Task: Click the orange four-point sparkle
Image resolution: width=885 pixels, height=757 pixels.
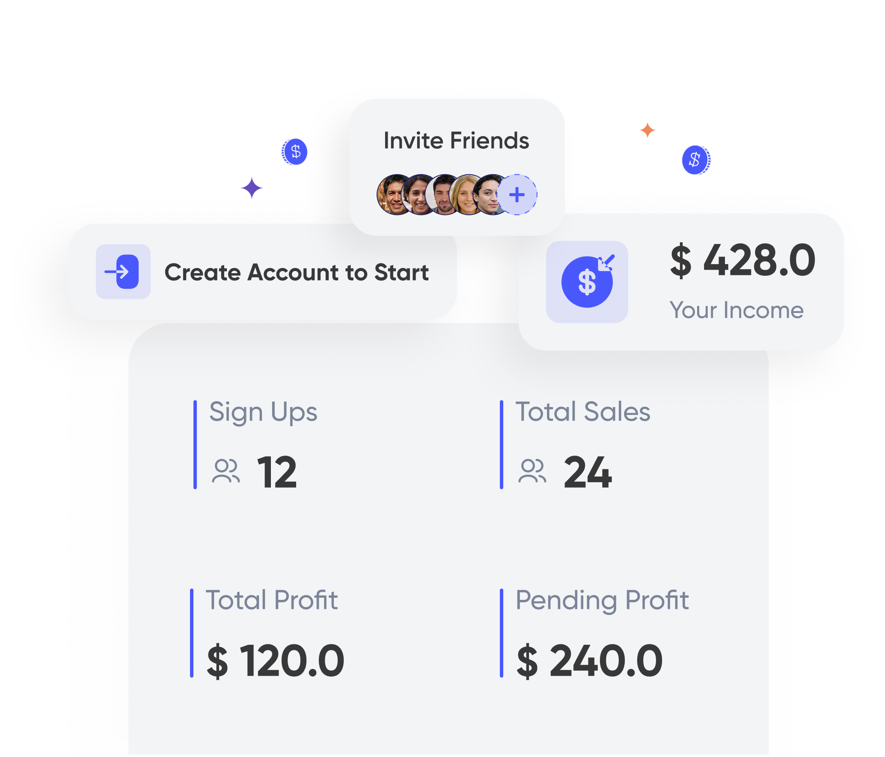Action: [647, 130]
